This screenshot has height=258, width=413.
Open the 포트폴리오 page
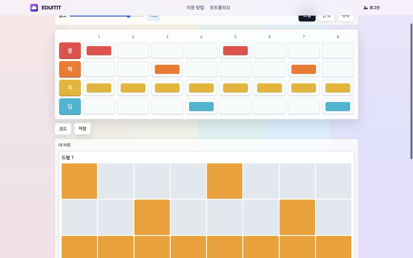220,8
